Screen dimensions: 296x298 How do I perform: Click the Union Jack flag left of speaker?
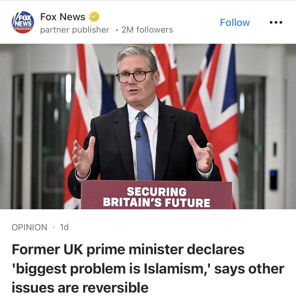click(90, 114)
